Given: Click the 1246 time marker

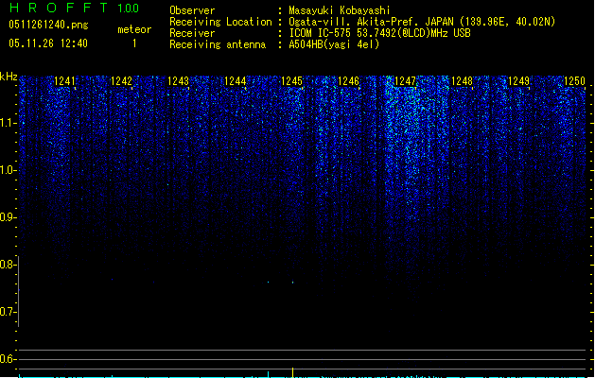Looking at the screenshot, I should [348, 81].
